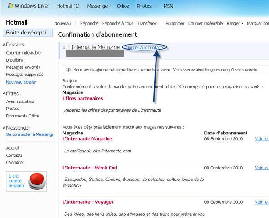Click the Filtres section label

pos(12,93)
